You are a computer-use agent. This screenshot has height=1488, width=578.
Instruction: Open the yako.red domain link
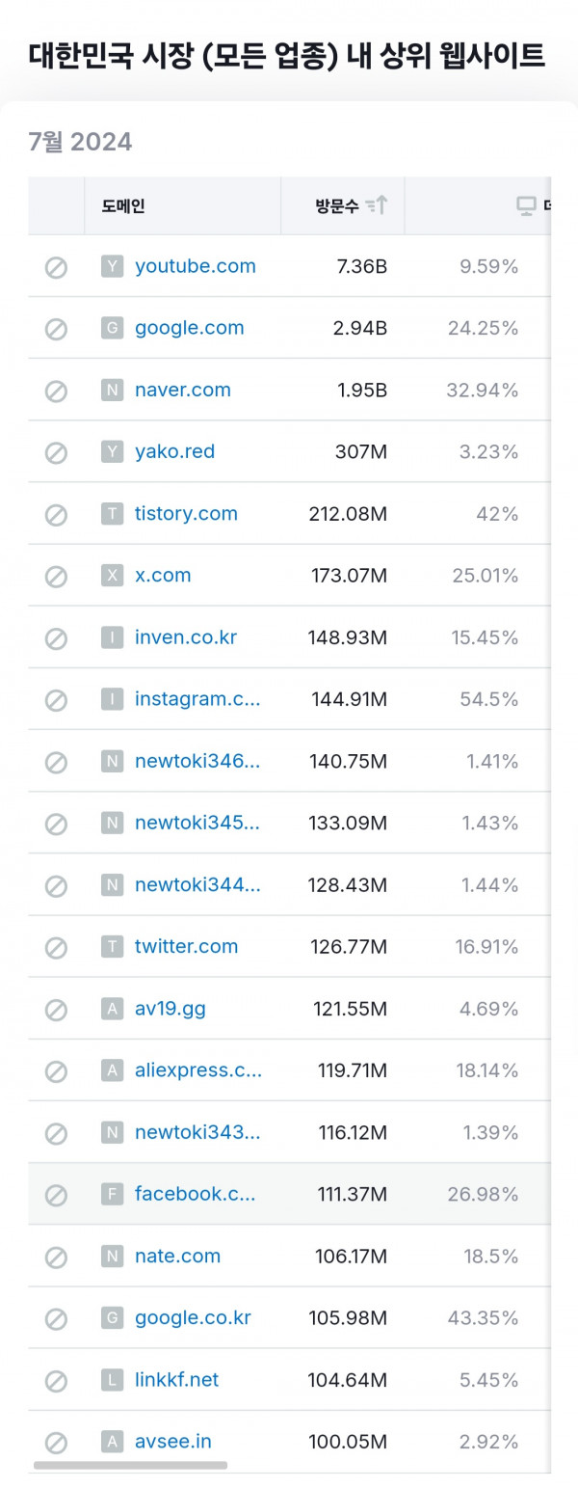point(175,451)
